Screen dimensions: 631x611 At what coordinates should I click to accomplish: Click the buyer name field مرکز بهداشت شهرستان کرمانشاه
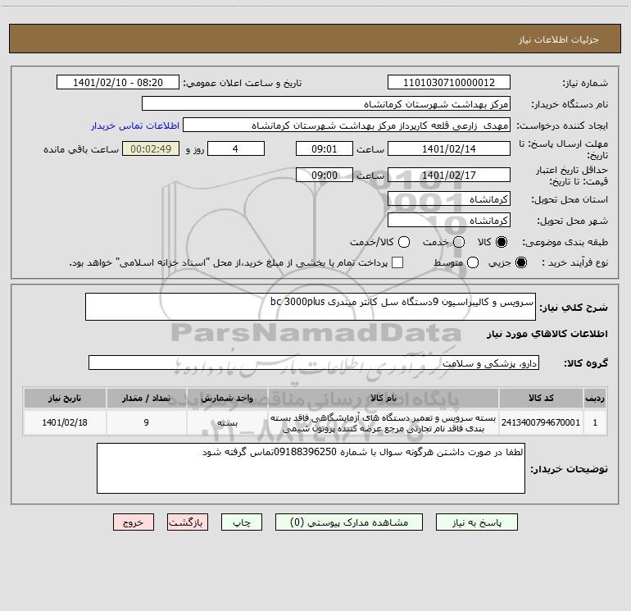point(326,104)
